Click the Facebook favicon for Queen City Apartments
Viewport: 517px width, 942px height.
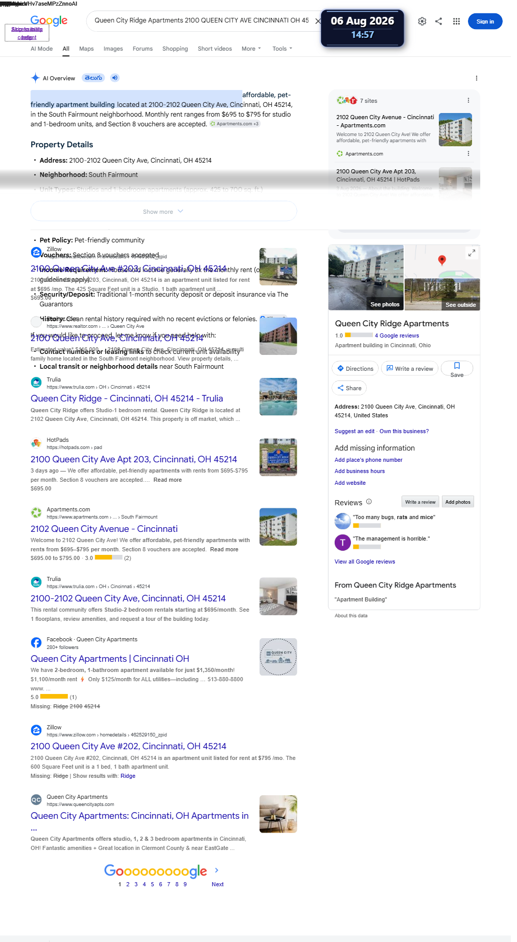pyautogui.click(x=36, y=642)
